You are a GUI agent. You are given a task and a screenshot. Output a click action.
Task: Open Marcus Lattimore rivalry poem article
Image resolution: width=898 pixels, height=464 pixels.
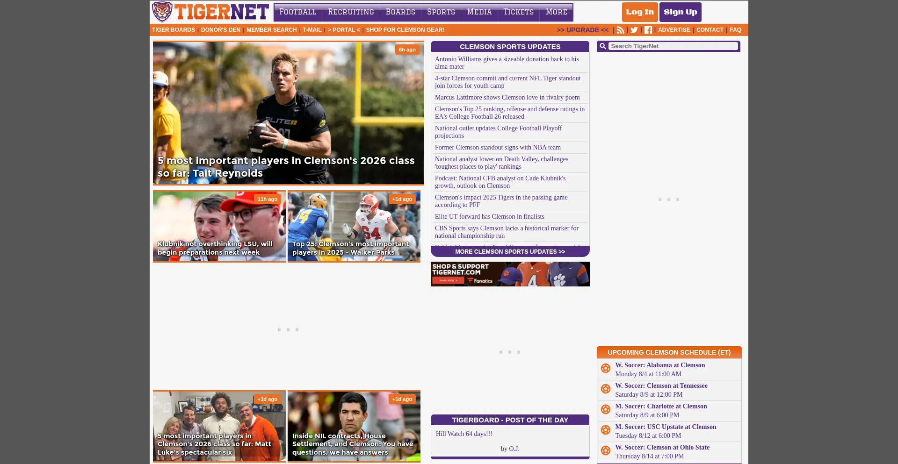[x=507, y=97]
